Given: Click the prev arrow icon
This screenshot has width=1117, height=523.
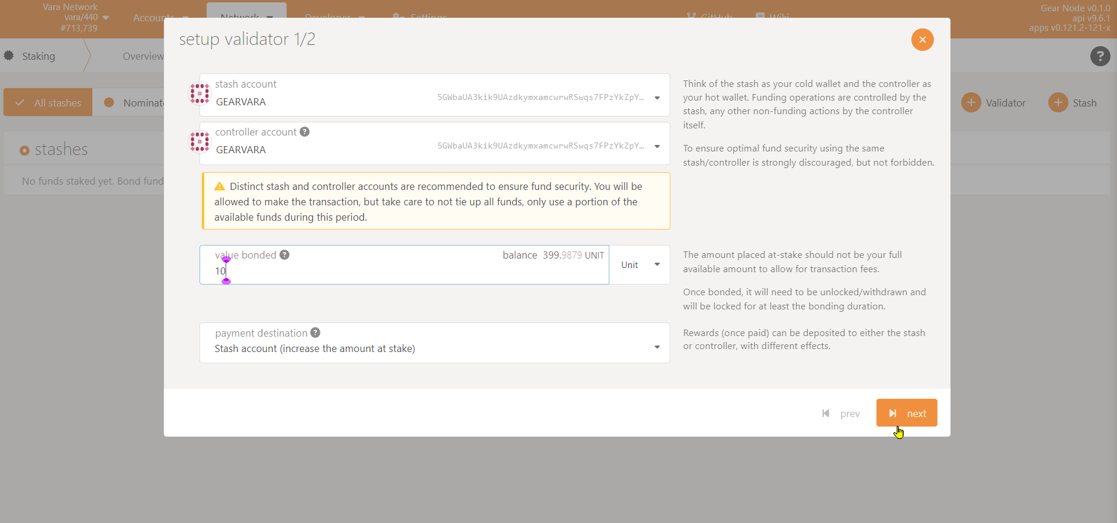Looking at the screenshot, I should pos(826,414).
